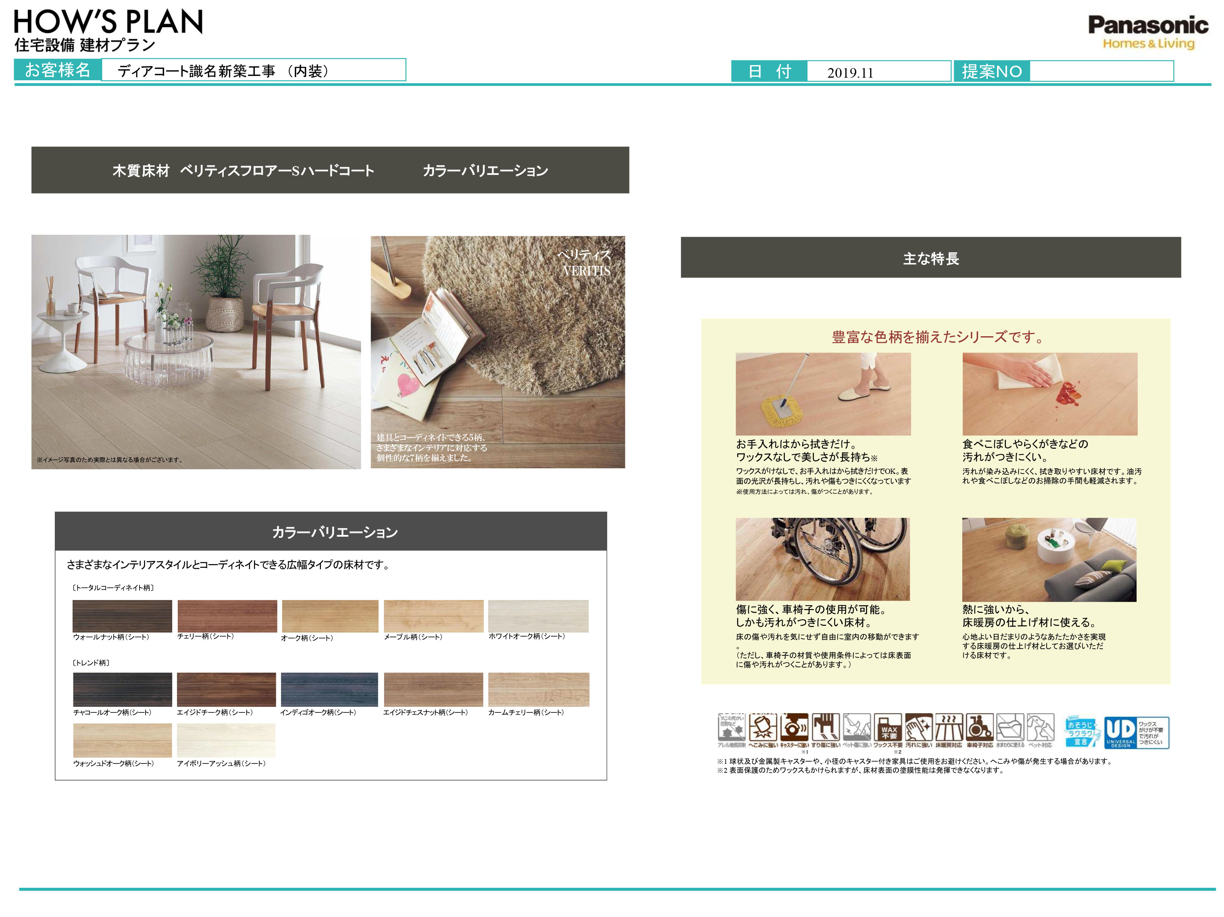Click the greyed pet compatible (ペット対応) icon
The width and height of the screenshot is (1224, 917).
(x=1040, y=727)
